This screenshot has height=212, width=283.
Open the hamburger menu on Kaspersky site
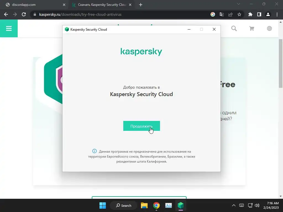(9, 28)
